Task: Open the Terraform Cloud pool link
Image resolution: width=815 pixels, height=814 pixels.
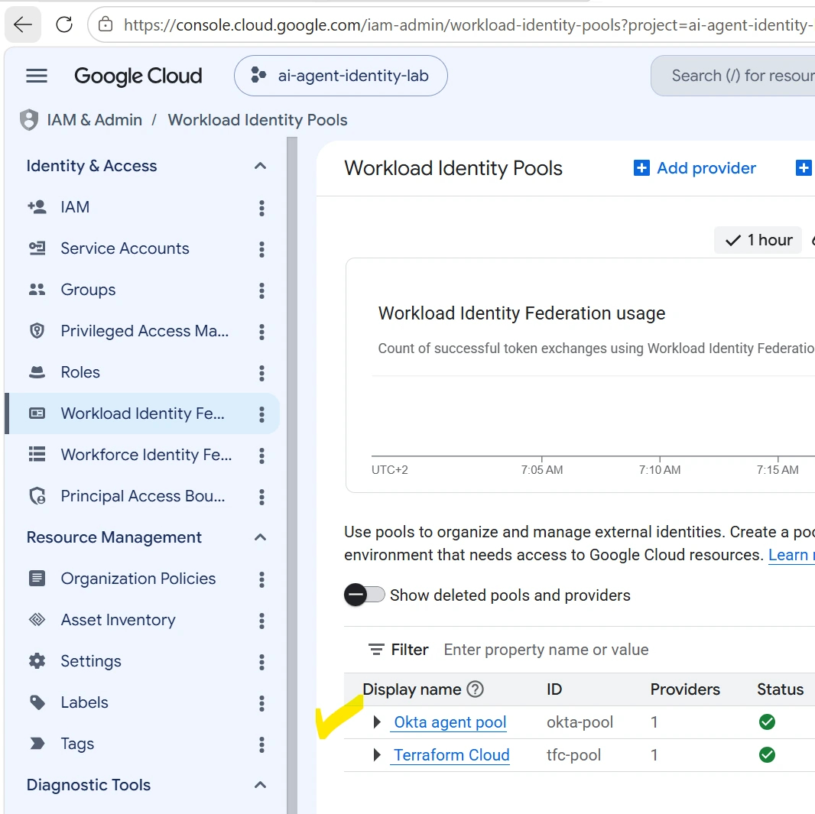Action: pyautogui.click(x=452, y=755)
